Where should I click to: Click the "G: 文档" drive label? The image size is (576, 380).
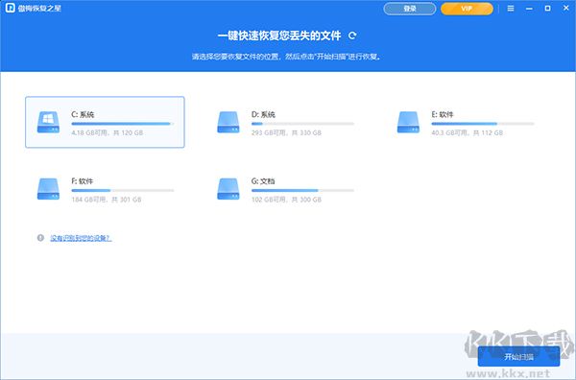point(263,181)
